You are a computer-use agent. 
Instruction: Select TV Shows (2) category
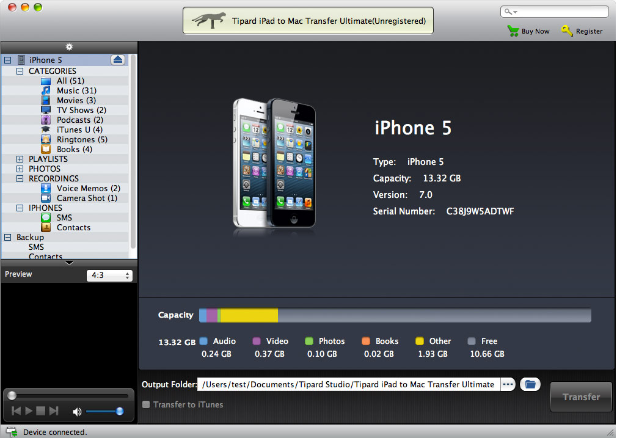(x=81, y=110)
